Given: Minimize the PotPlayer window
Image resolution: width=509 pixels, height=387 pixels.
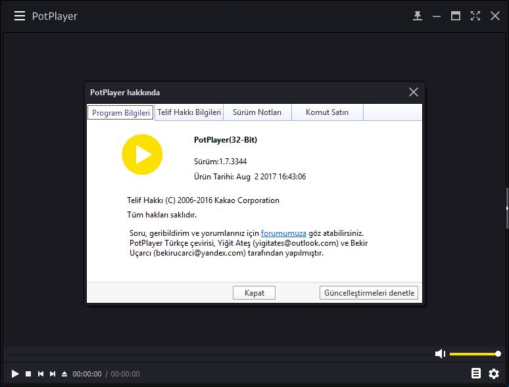Looking at the screenshot, I should (x=437, y=16).
